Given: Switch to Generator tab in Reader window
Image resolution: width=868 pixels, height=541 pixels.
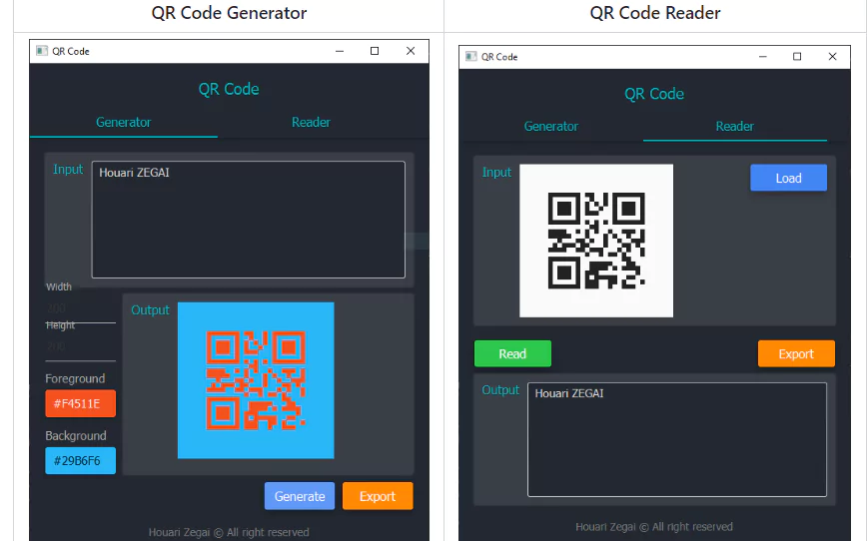Looking at the screenshot, I should (550, 127).
